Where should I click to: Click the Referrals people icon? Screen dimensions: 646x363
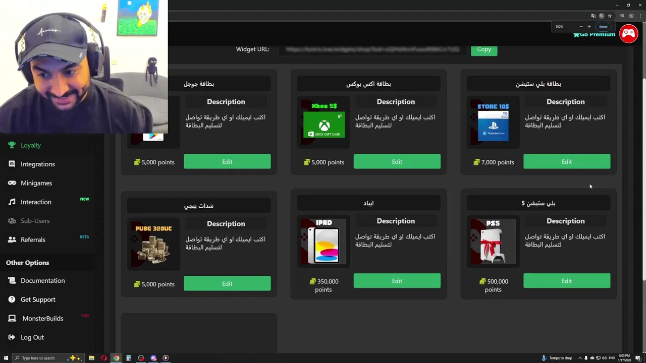point(12,239)
